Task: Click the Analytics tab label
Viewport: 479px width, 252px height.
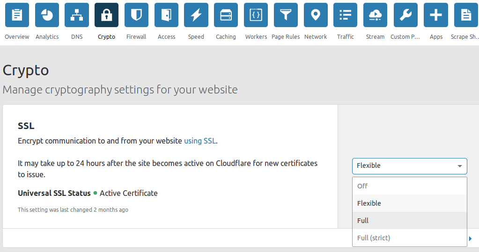Action: (47, 36)
